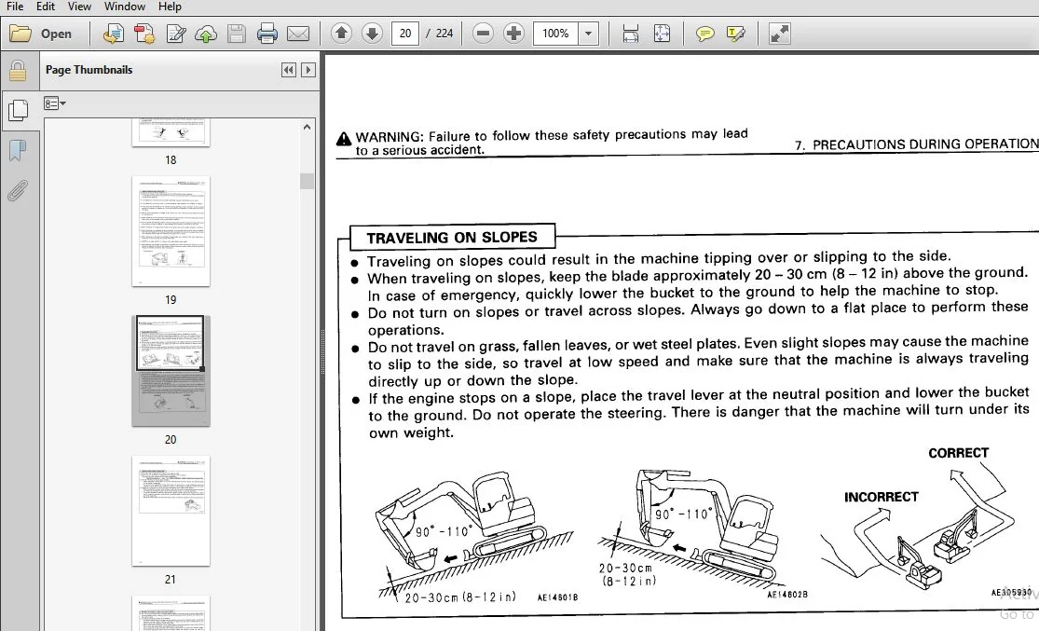
Task: Go to the next page arrow
Action: pos(373,34)
